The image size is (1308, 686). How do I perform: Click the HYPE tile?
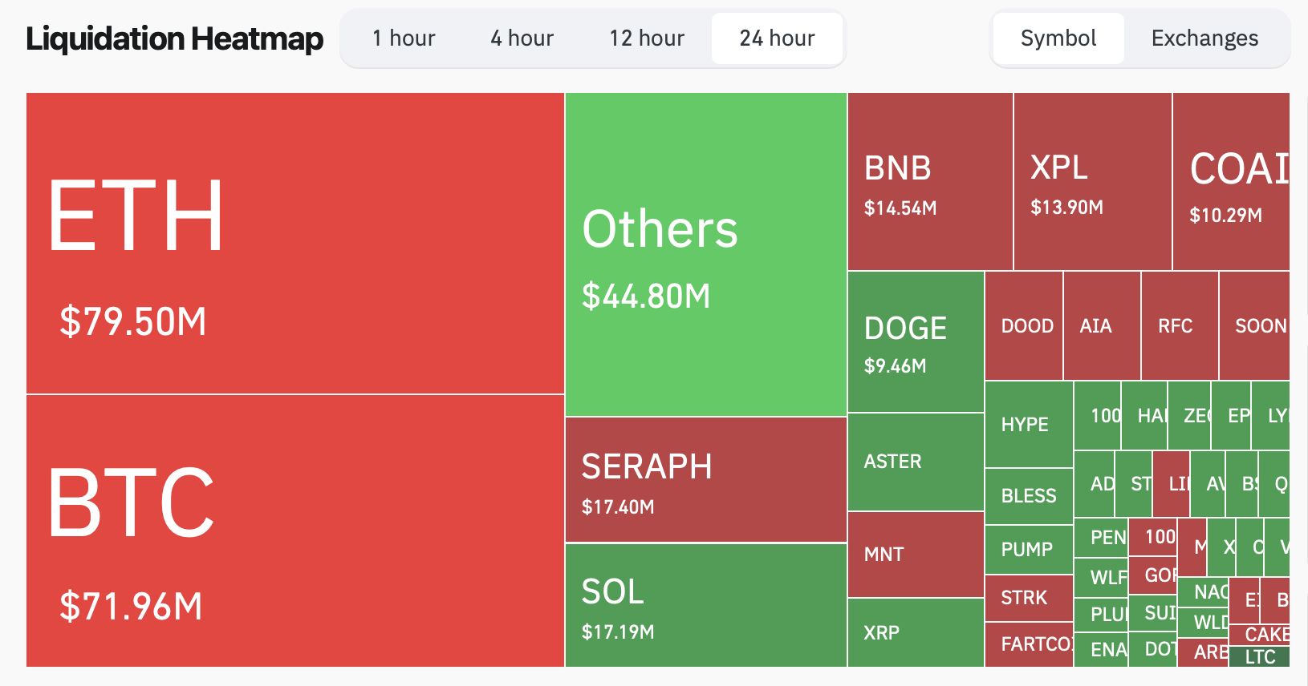1028,425
